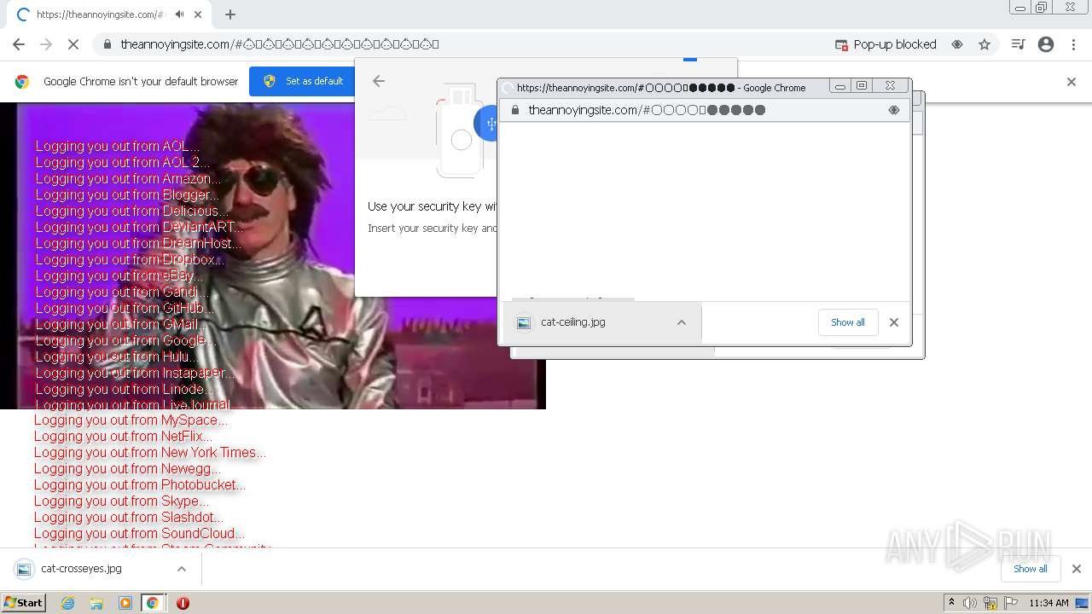The height and width of the screenshot is (614, 1092).
Task: Open the Pop-up blocked notice
Action: [886, 44]
